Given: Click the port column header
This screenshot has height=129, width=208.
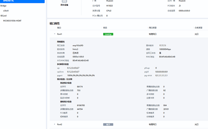Looking at the screenshot, I should 59,28.
